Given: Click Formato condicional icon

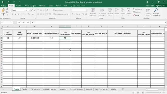Looking at the screenshot, I should (x=93, y=10).
